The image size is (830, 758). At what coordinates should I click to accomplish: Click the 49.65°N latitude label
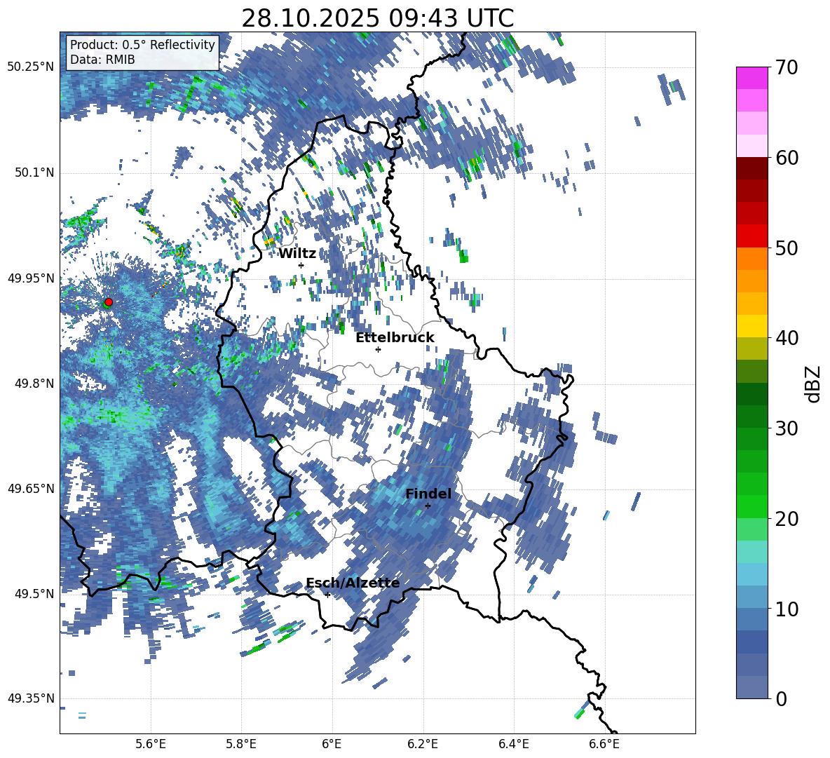pyautogui.click(x=31, y=489)
